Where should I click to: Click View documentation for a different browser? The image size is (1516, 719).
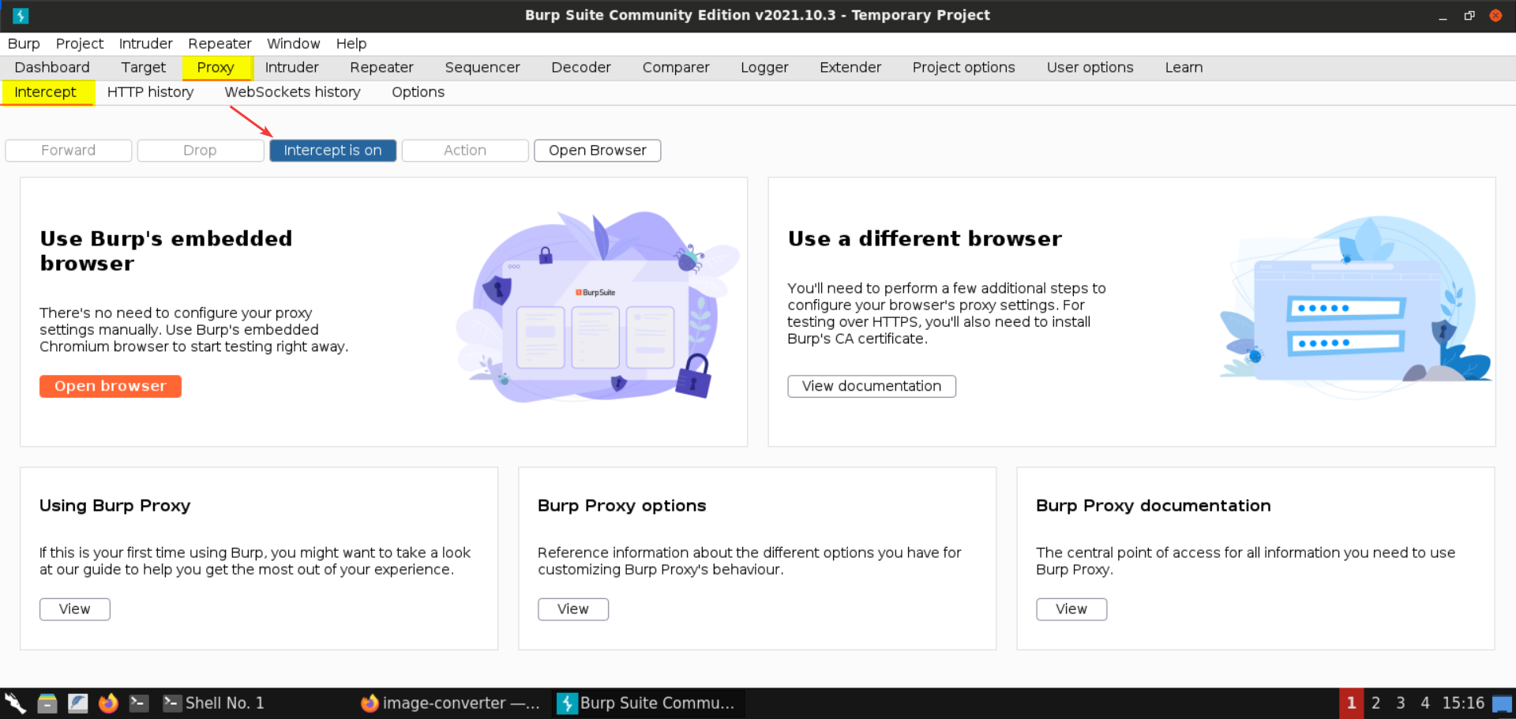point(872,386)
